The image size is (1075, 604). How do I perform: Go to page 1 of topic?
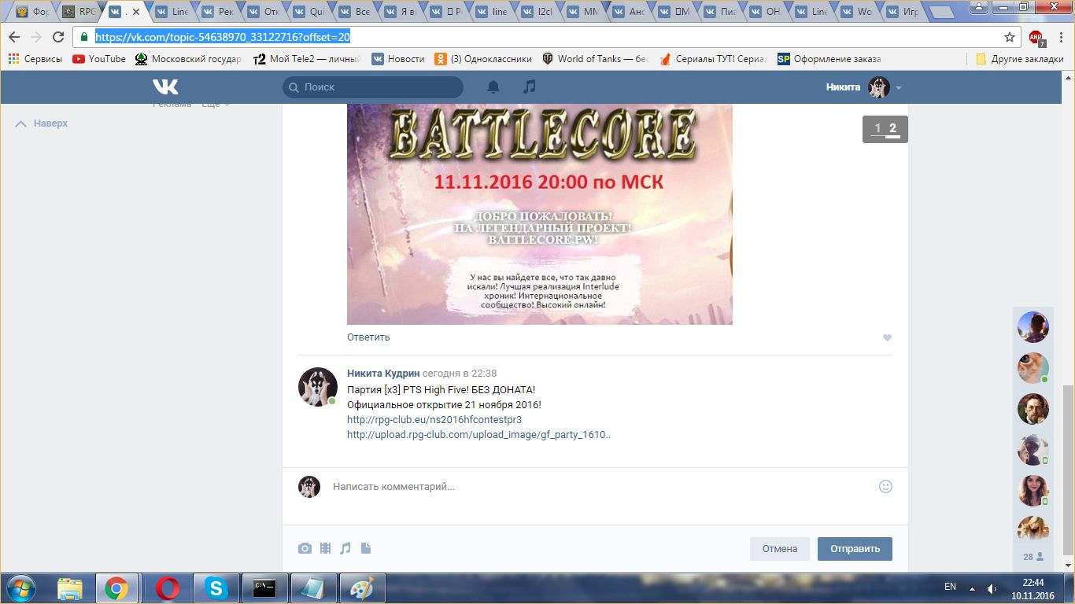(x=877, y=129)
